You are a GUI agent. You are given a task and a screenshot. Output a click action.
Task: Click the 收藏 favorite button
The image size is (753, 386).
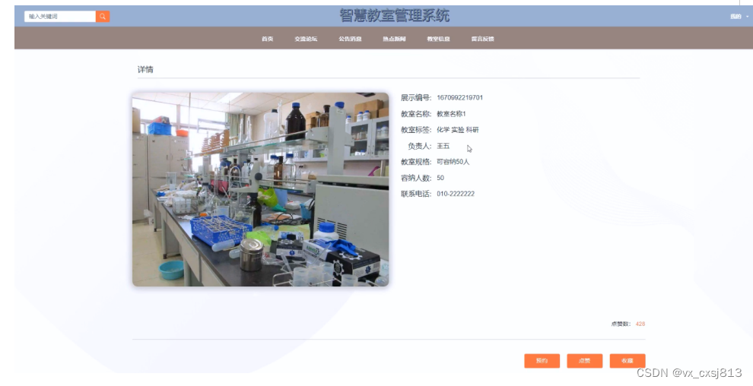(627, 361)
